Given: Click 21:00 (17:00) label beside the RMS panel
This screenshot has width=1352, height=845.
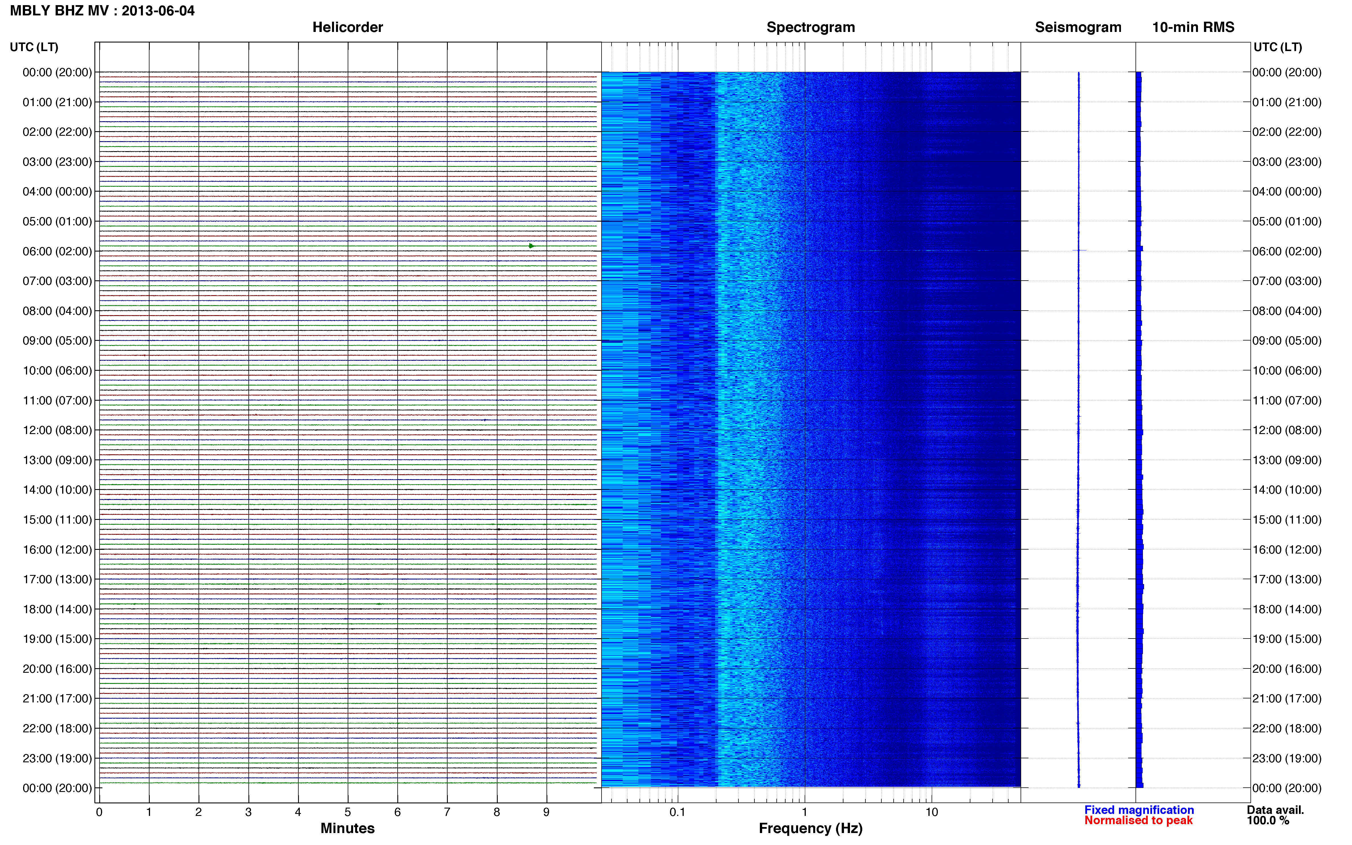Looking at the screenshot, I should tap(1287, 699).
